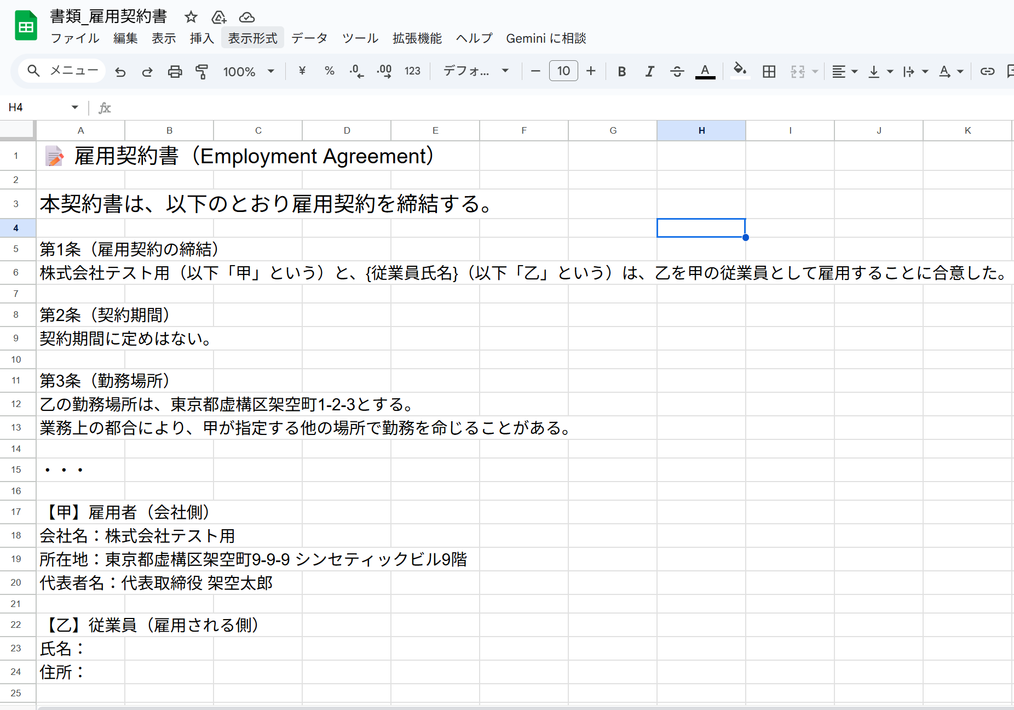Star the document 書類_雇用契約書
Image resolution: width=1014 pixels, height=710 pixels.
point(191,17)
